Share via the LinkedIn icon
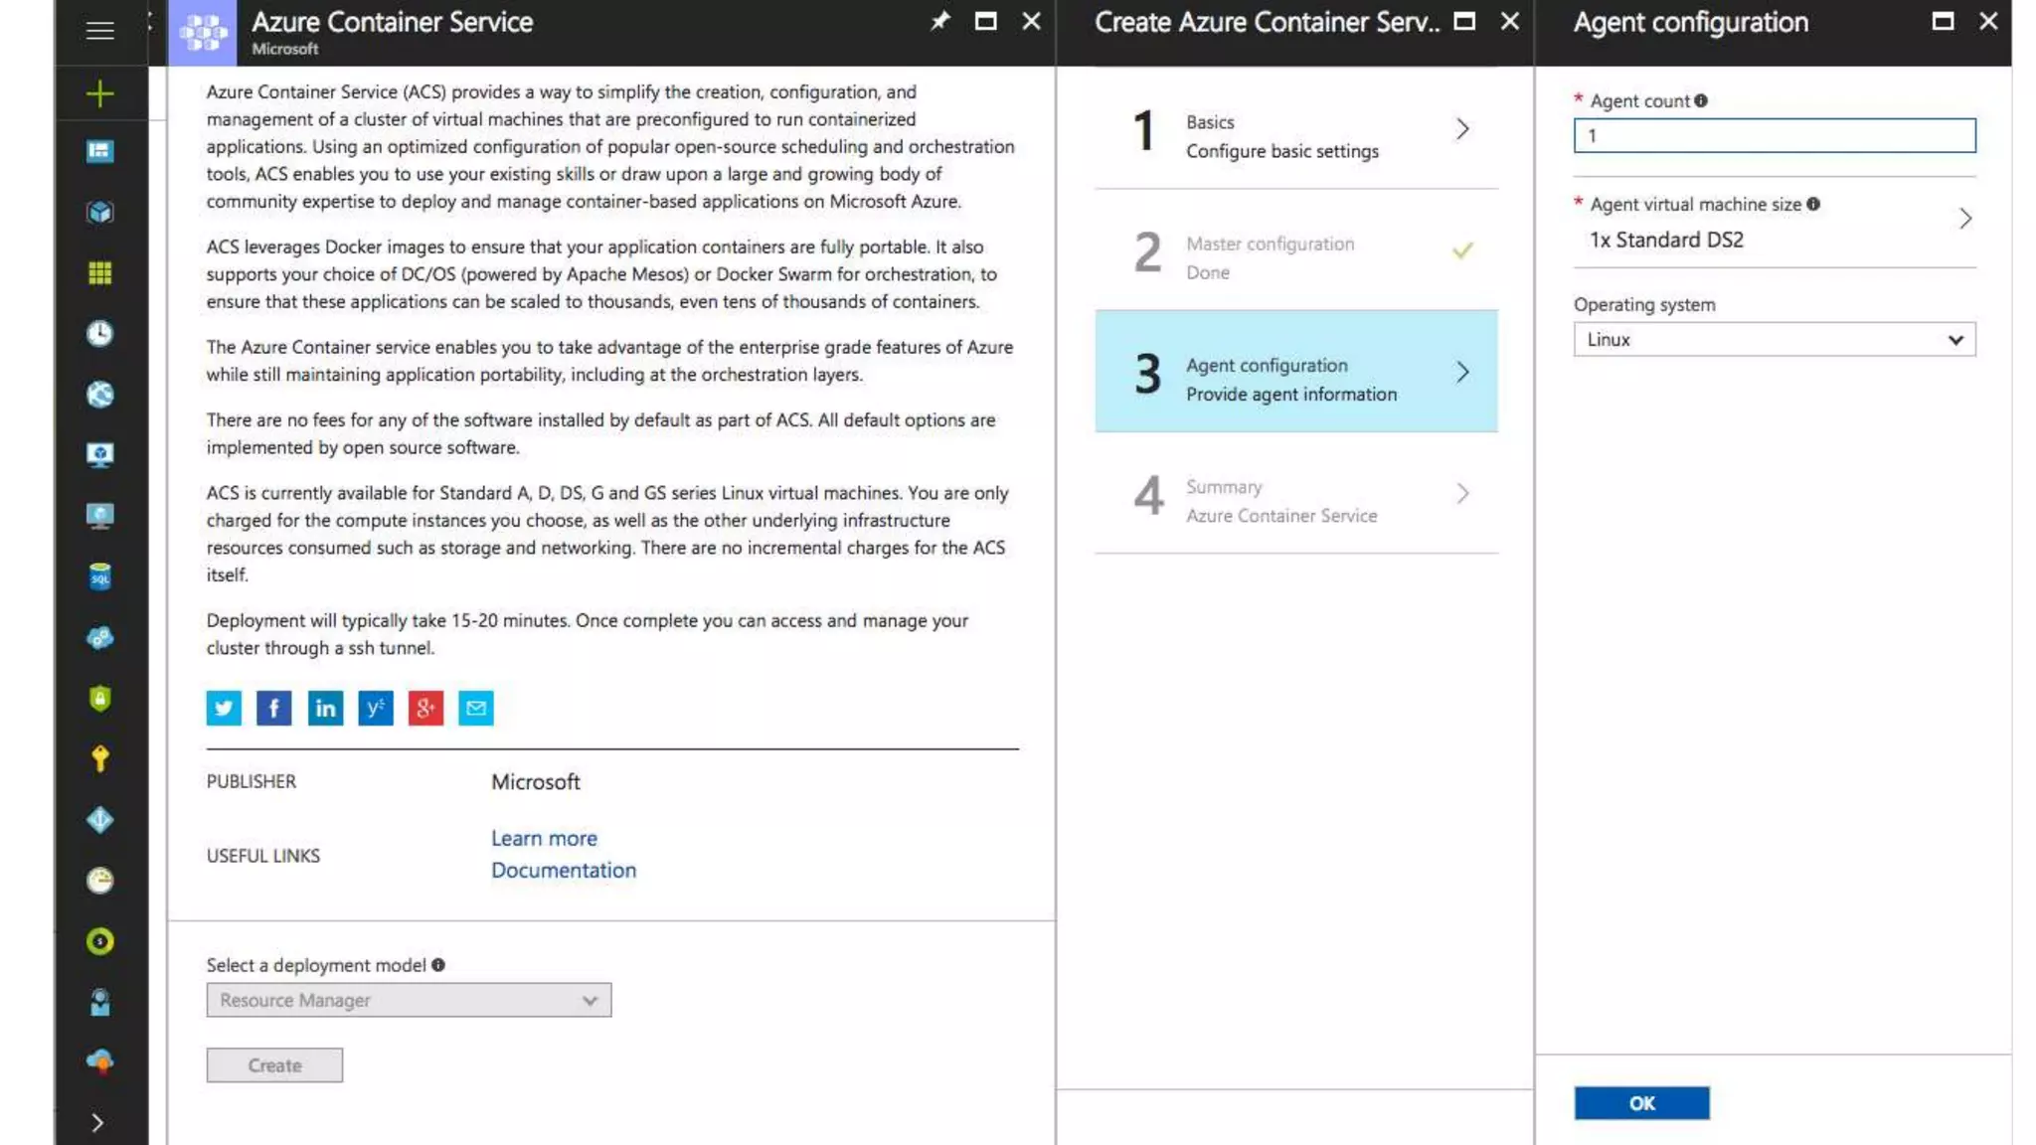 click(x=325, y=708)
